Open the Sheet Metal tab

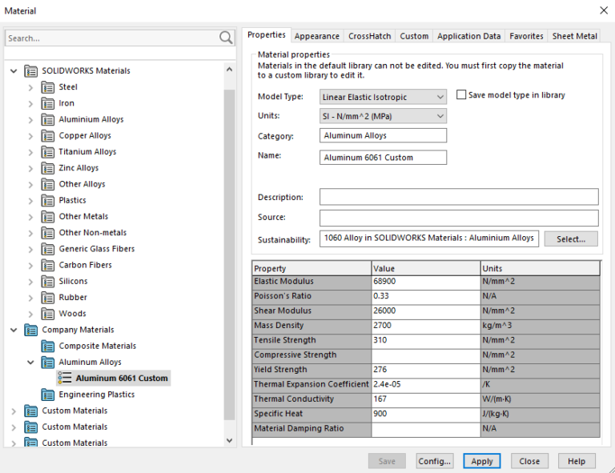[575, 36]
